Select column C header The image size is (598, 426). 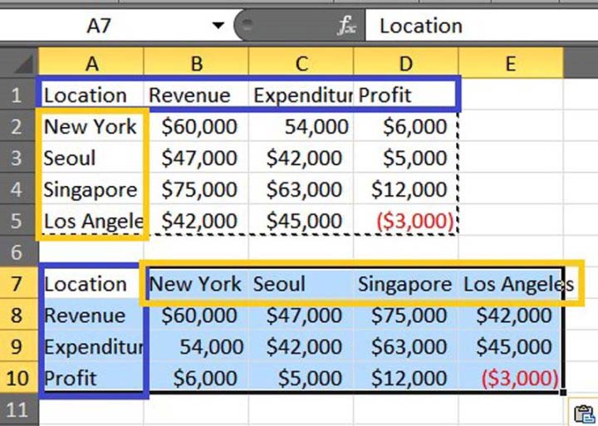(x=301, y=63)
